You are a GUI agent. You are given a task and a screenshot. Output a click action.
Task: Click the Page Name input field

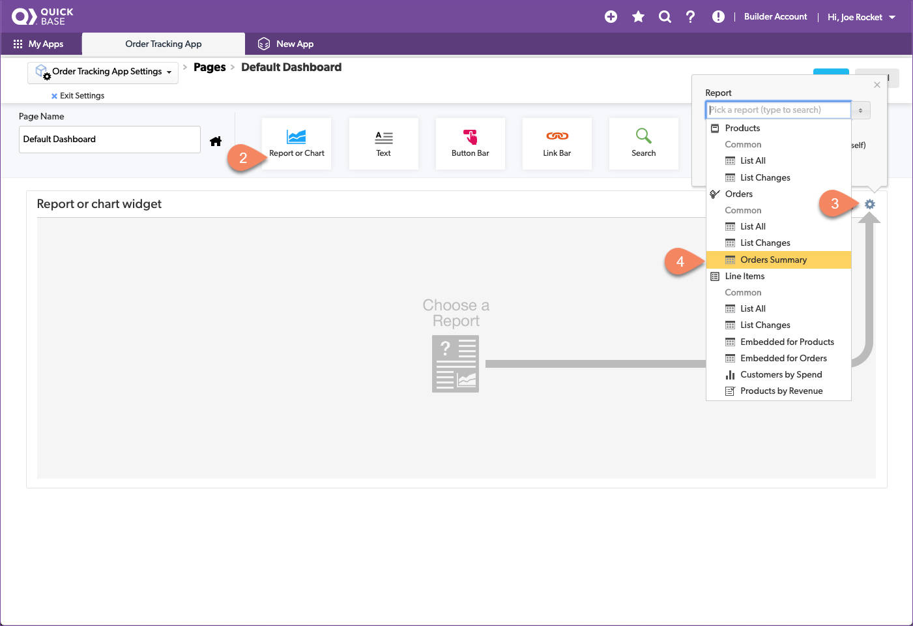[x=109, y=139]
